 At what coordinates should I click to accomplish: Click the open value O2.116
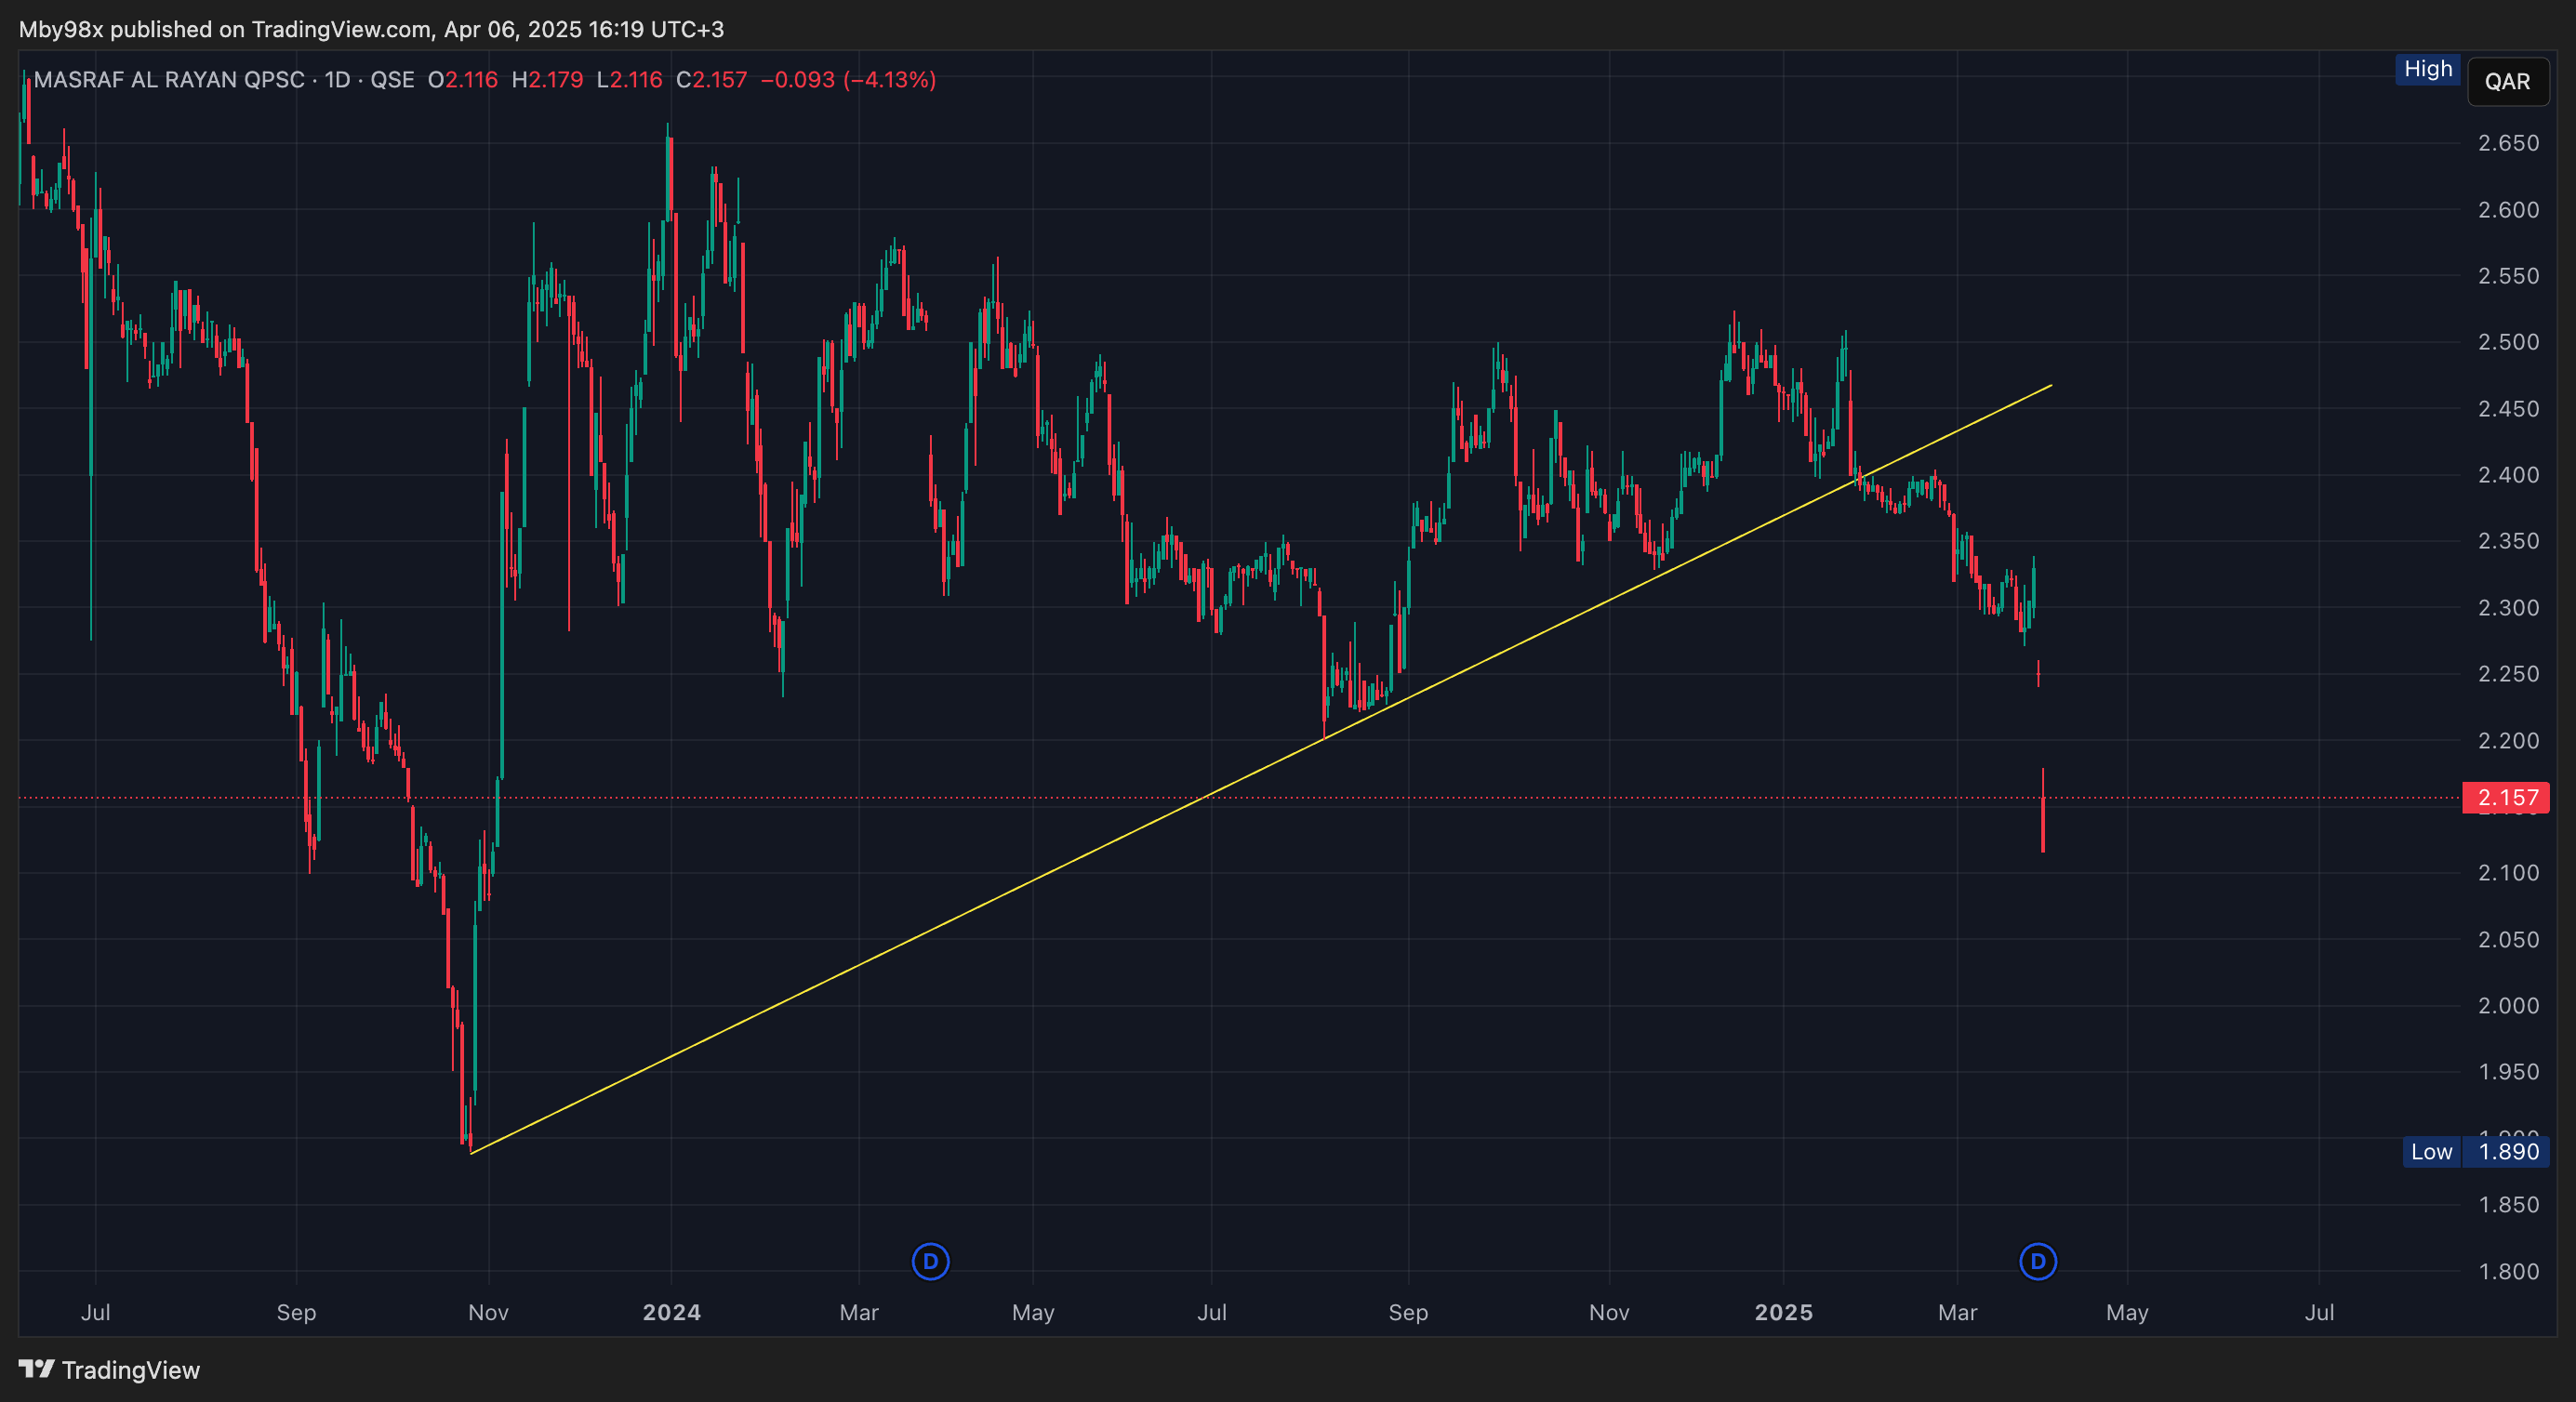point(463,79)
